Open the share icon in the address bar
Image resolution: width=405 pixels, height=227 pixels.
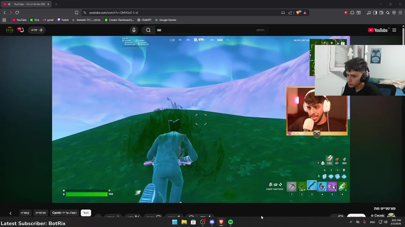click(290, 13)
